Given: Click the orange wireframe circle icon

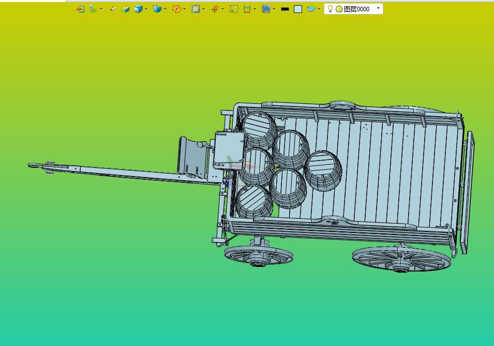Looking at the screenshot, I should (176, 9).
